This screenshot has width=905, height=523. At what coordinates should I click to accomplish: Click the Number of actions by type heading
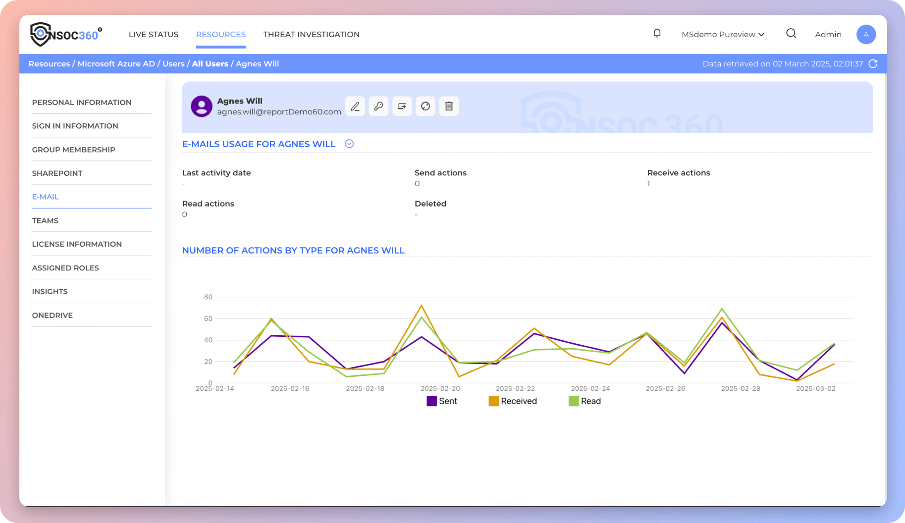coord(293,251)
